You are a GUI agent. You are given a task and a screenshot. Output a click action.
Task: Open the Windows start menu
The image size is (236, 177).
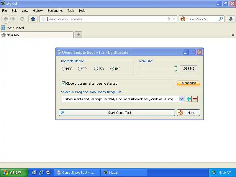coord(14,173)
